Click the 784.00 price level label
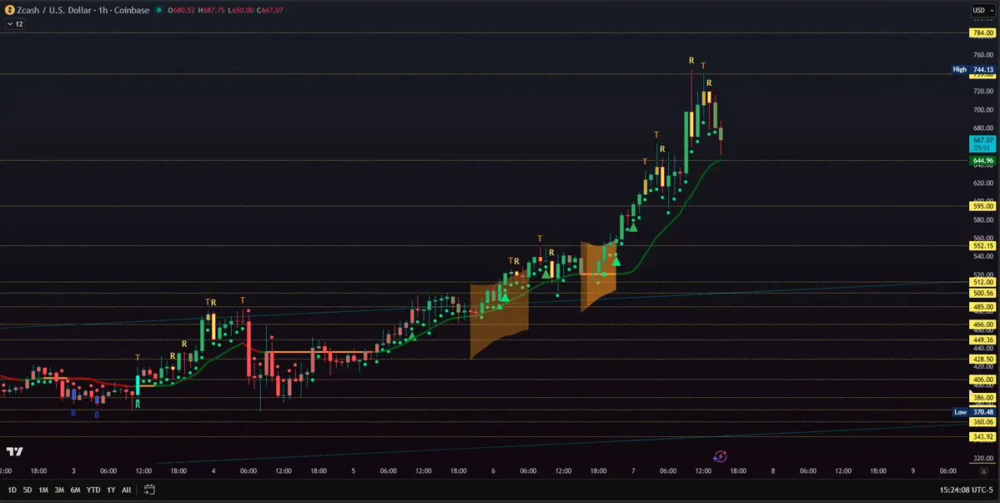1000x503 pixels. tap(982, 33)
